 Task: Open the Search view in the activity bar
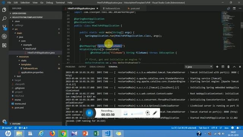tap(4, 19)
